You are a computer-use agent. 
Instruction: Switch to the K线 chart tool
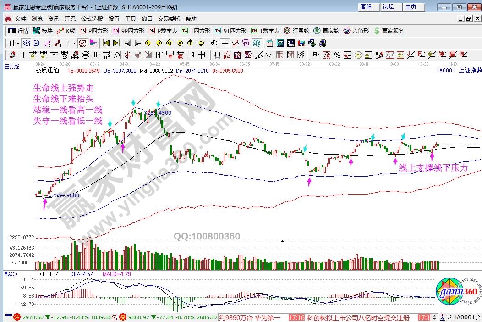click(x=66, y=31)
